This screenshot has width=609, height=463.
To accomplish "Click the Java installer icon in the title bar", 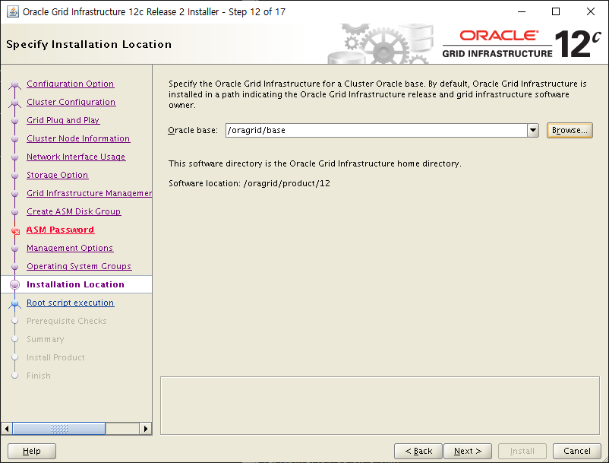I will click(12, 11).
